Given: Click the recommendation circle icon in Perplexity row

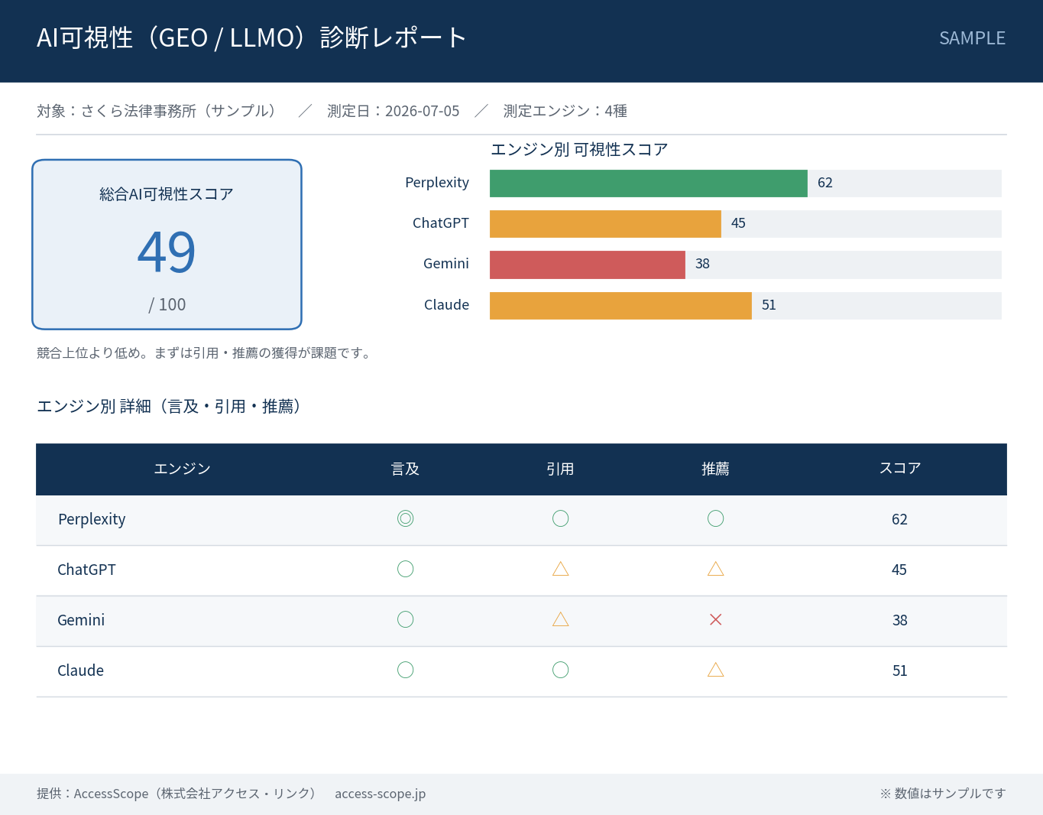Looking at the screenshot, I should coord(716,519).
